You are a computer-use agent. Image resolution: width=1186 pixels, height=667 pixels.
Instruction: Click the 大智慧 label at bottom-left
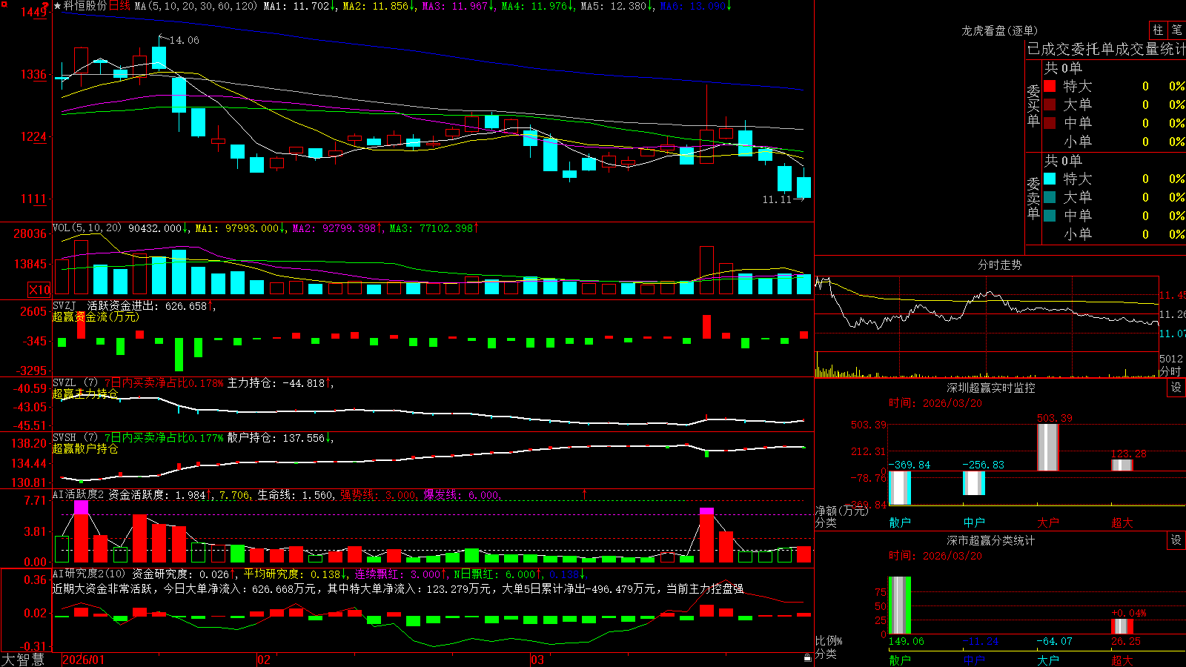(x=23, y=660)
